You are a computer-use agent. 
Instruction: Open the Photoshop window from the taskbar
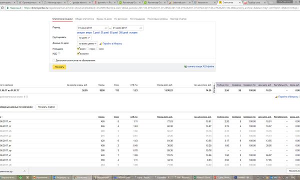click(x=242, y=177)
